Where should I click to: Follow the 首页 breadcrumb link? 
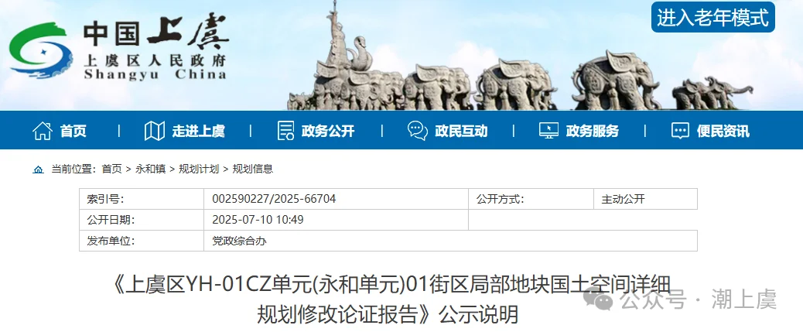click(111, 169)
